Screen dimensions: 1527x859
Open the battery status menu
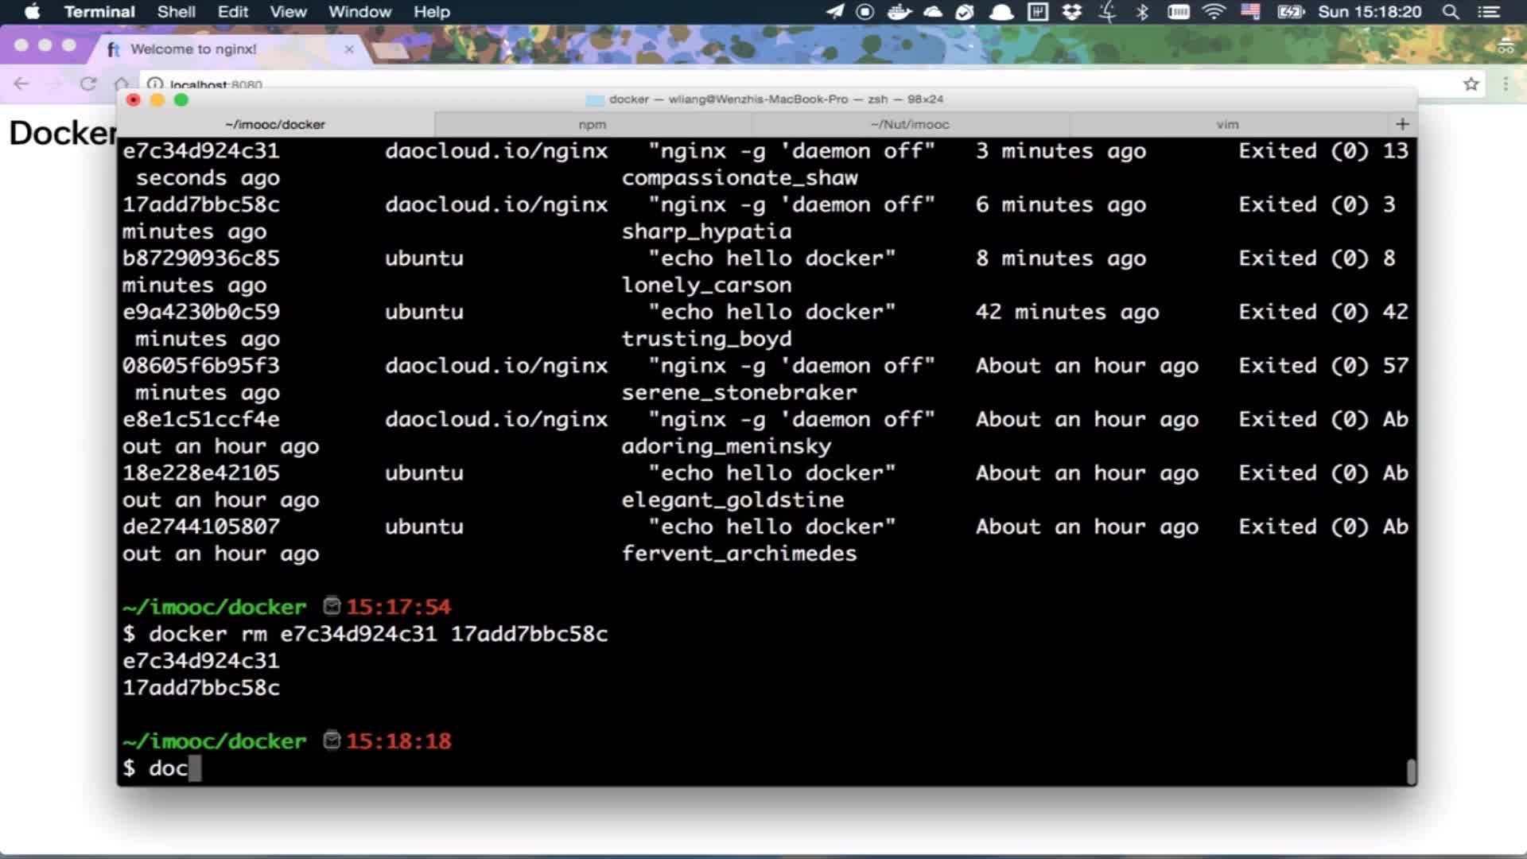point(1290,12)
